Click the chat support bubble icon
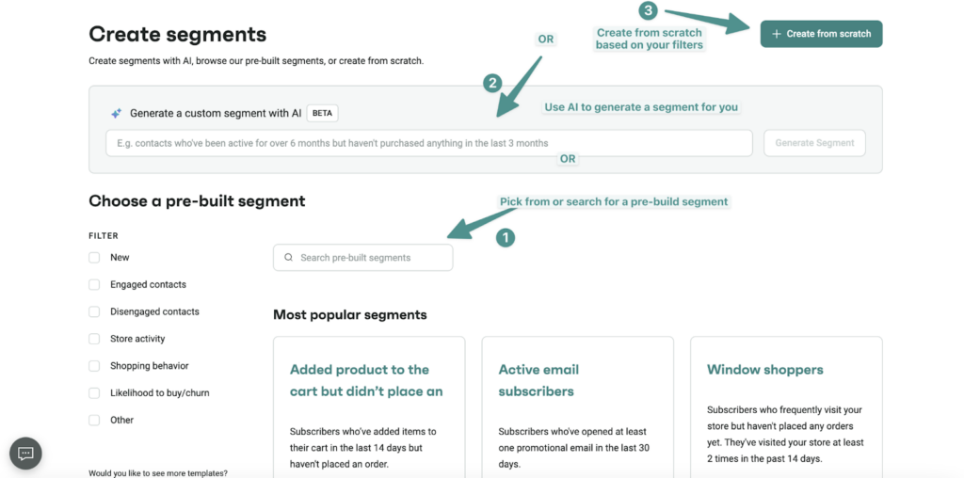 (x=25, y=454)
